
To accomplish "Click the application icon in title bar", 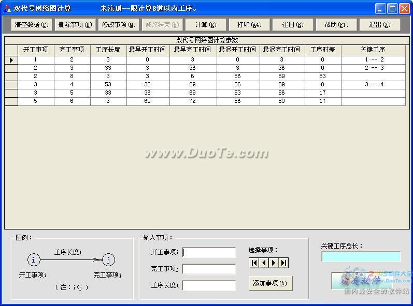I will [7, 8].
